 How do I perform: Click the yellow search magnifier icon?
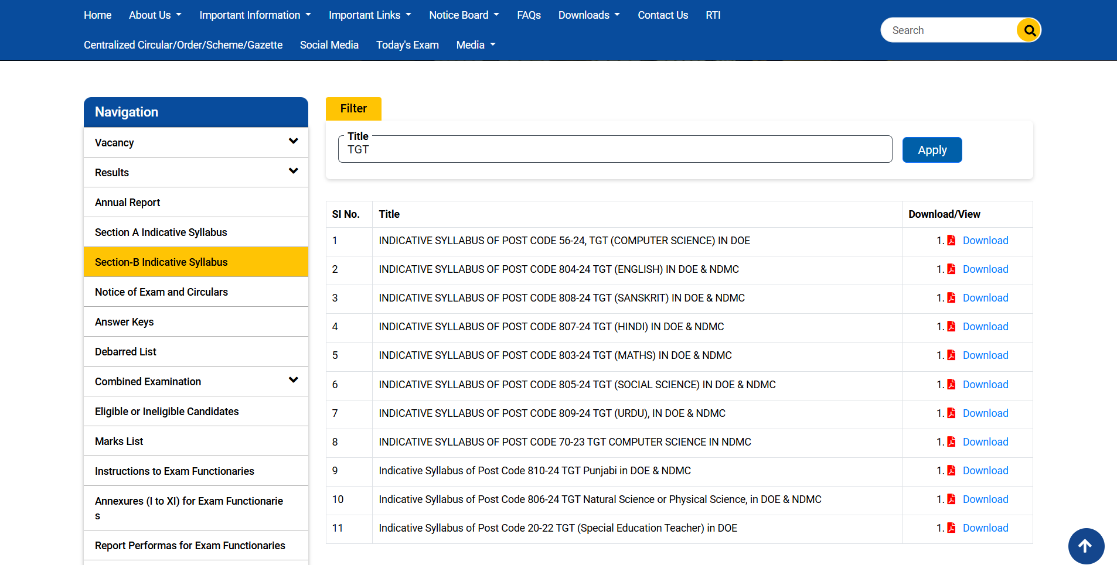coord(1029,30)
